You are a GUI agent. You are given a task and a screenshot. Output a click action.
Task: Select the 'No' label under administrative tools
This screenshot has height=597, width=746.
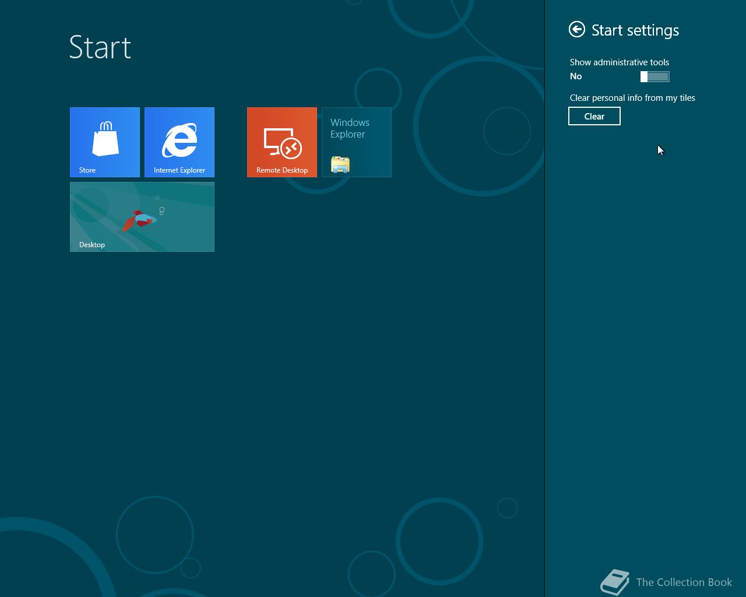point(576,76)
